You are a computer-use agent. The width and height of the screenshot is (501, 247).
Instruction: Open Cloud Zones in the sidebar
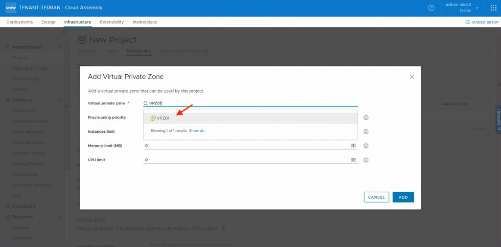(x=24, y=111)
